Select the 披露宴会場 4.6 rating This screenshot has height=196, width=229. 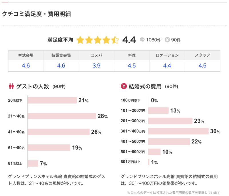click(61, 65)
